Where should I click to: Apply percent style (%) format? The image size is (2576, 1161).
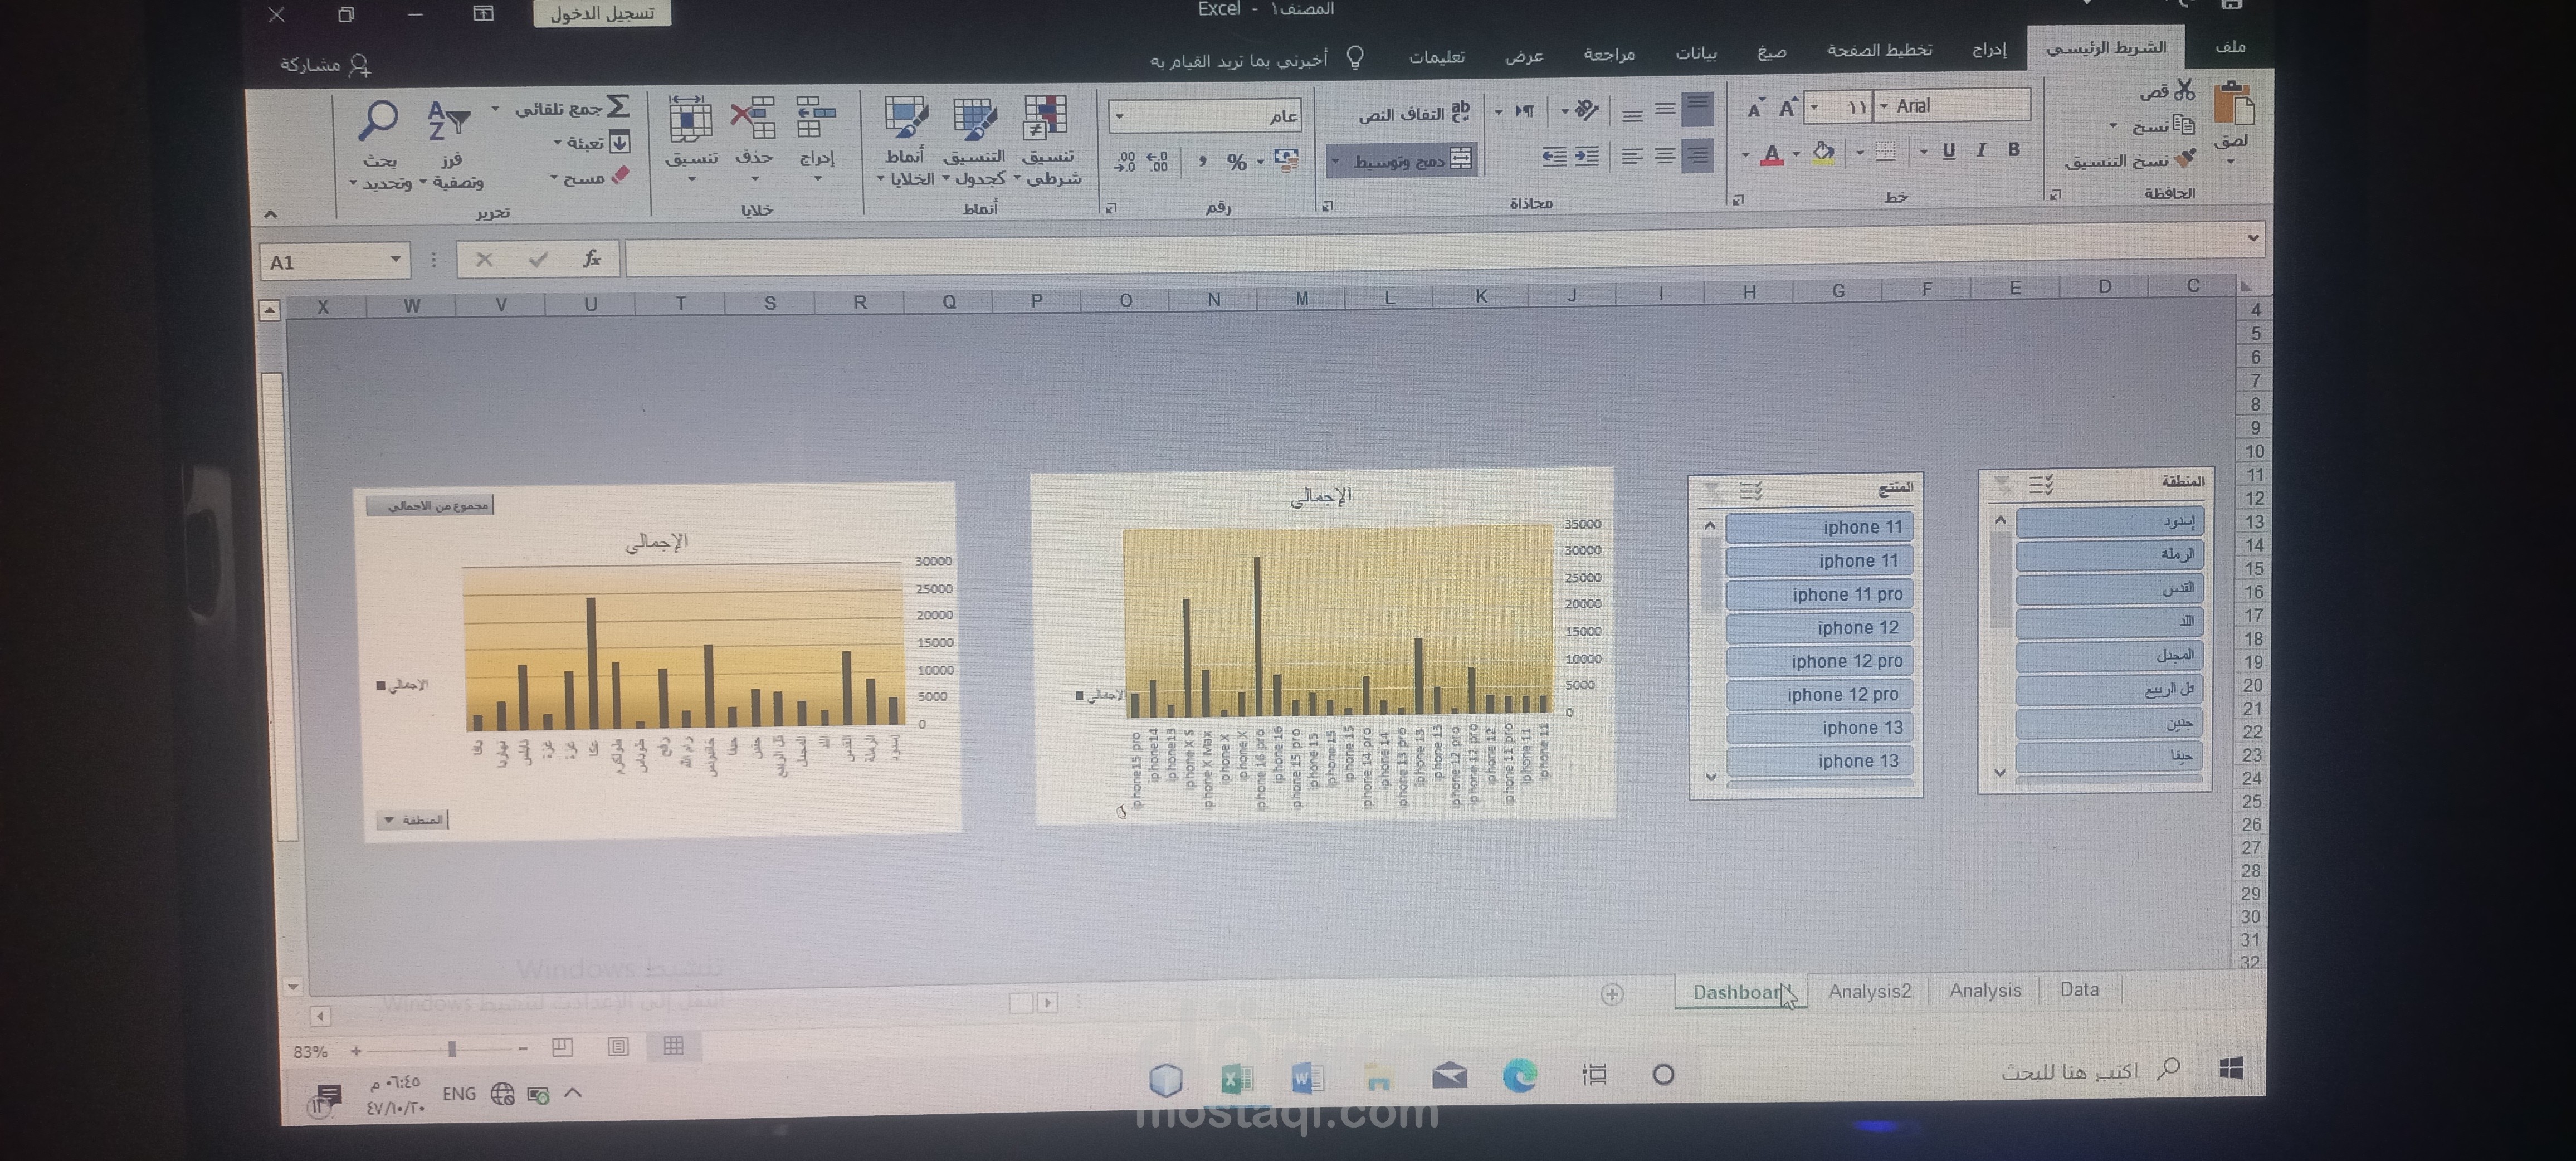click(x=1237, y=162)
